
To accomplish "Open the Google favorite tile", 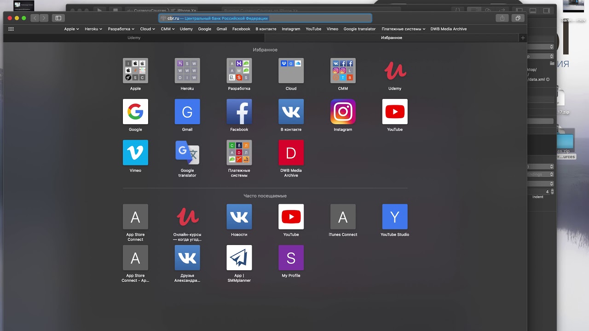I will click(135, 111).
